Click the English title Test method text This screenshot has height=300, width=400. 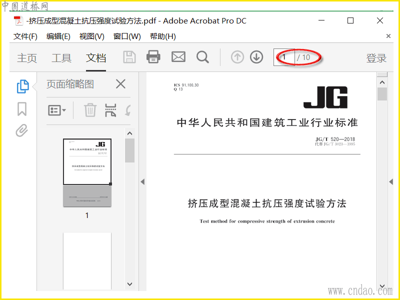pyautogui.click(x=267, y=221)
